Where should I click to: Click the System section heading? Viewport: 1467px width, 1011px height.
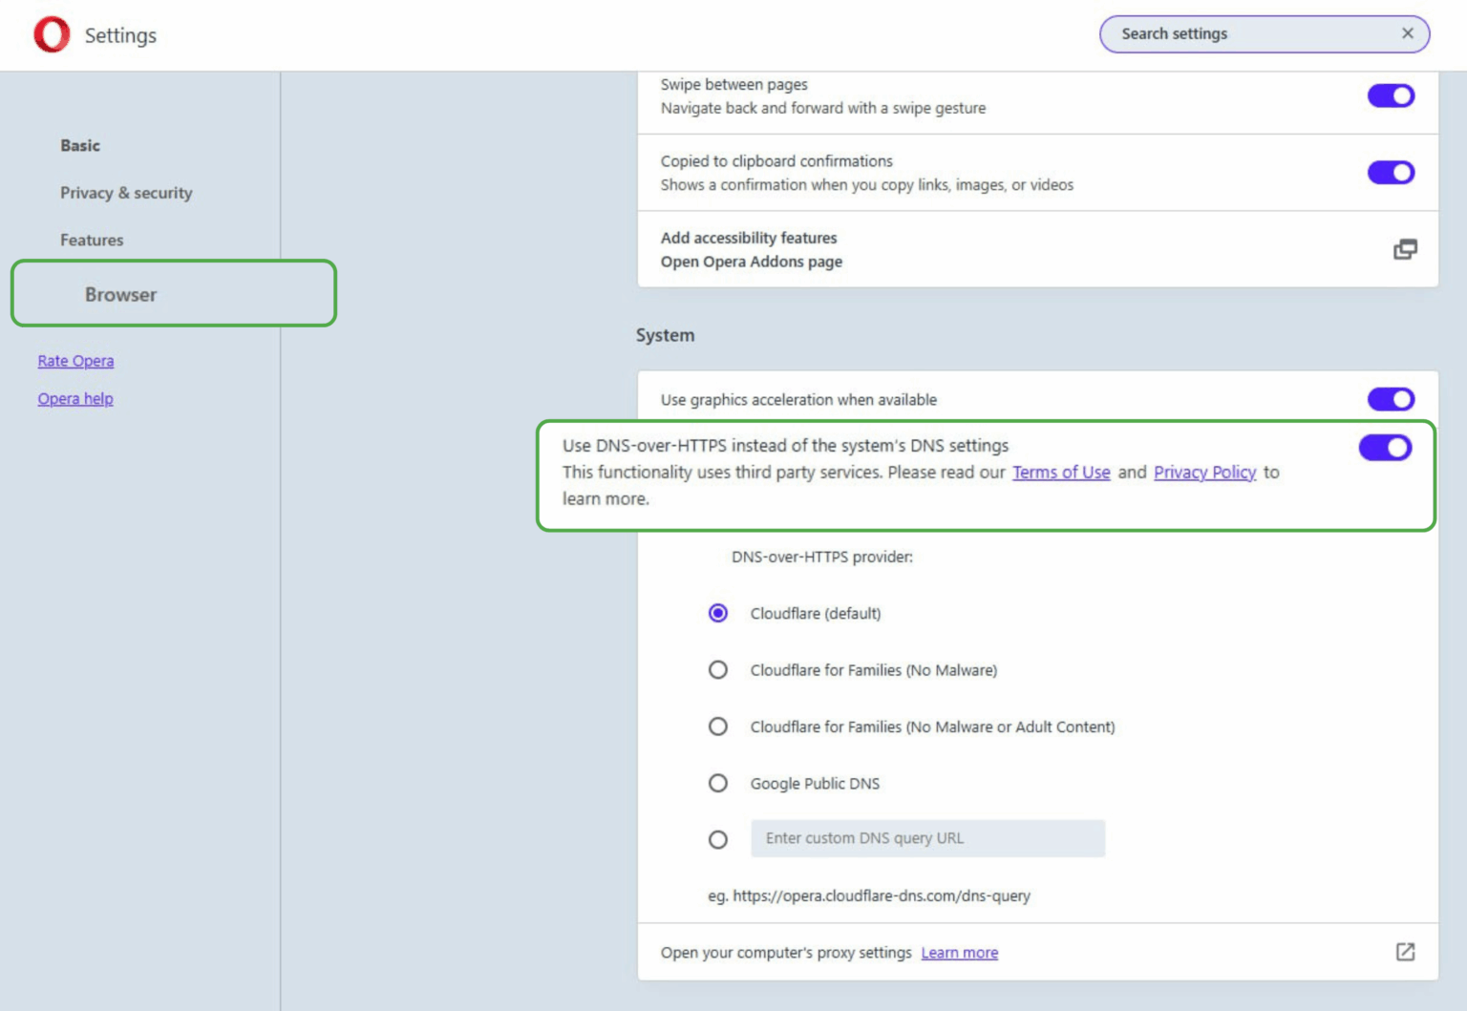click(x=666, y=335)
